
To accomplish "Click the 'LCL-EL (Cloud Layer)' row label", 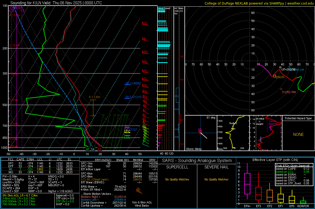I will point(94,179).
